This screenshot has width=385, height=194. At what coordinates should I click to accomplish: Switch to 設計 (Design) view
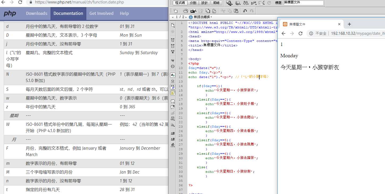204,3
